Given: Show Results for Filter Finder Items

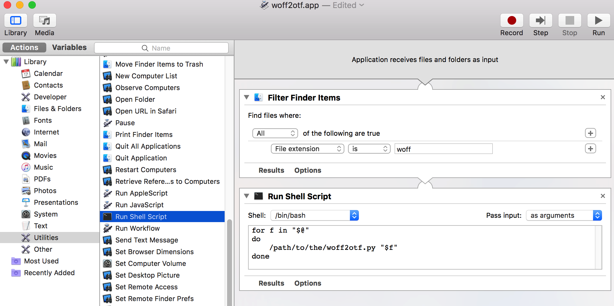Looking at the screenshot, I should coord(271,170).
